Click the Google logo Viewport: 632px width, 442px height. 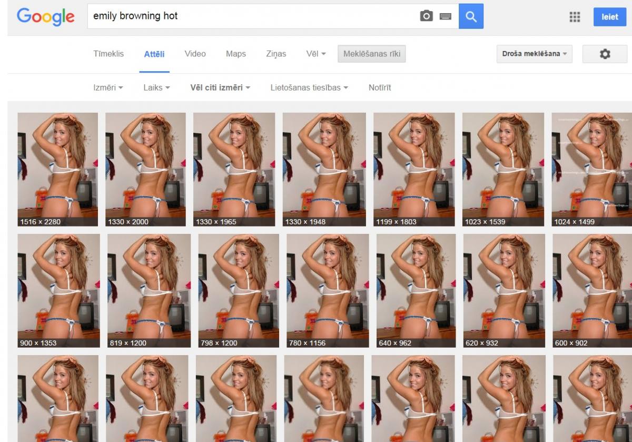click(x=46, y=16)
